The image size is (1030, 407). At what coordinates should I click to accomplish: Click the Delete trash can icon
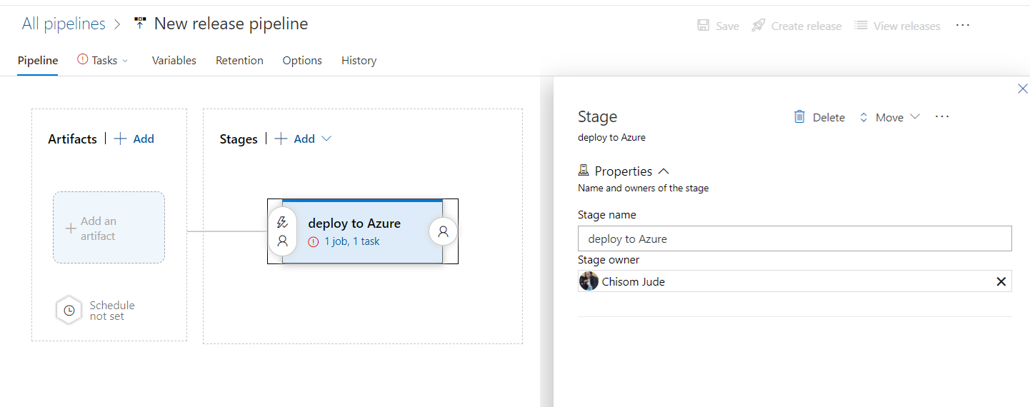click(x=799, y=117)
